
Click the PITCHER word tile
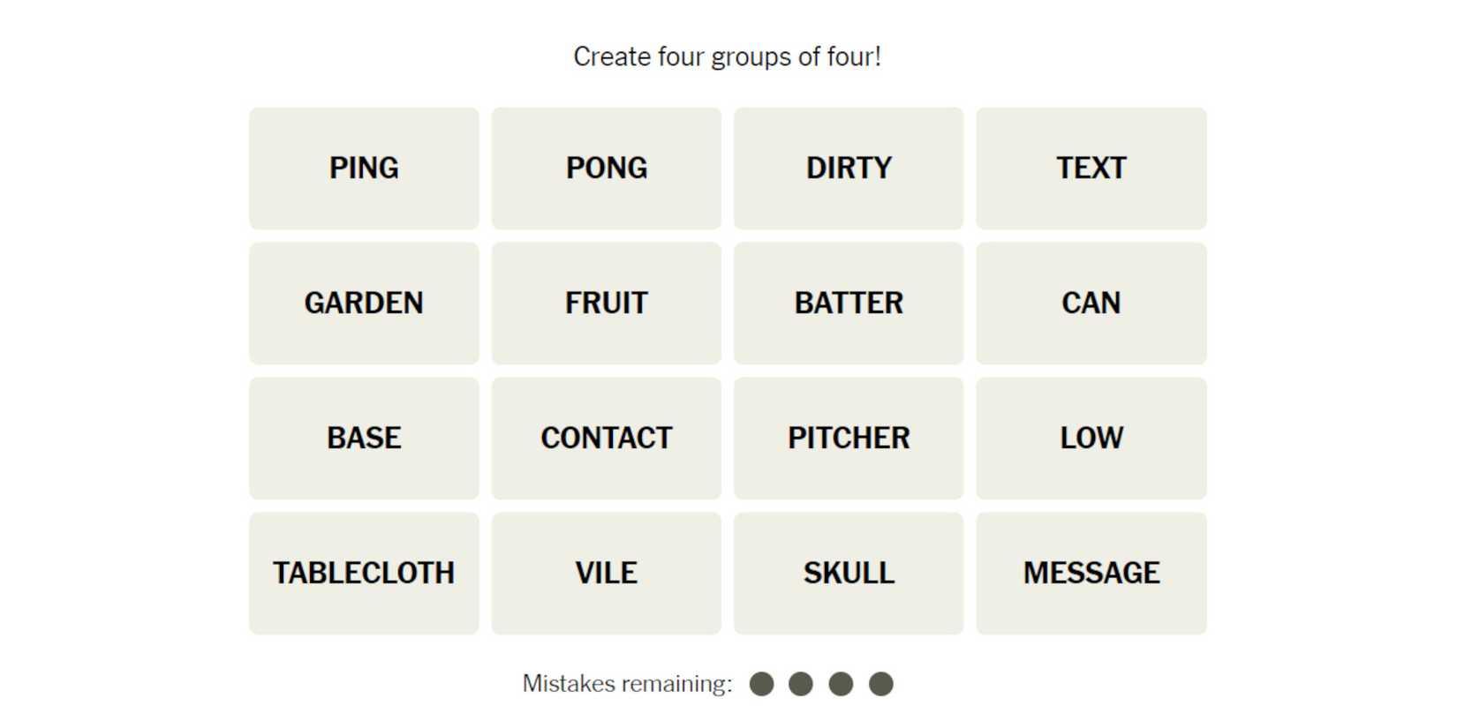point(848,438)
